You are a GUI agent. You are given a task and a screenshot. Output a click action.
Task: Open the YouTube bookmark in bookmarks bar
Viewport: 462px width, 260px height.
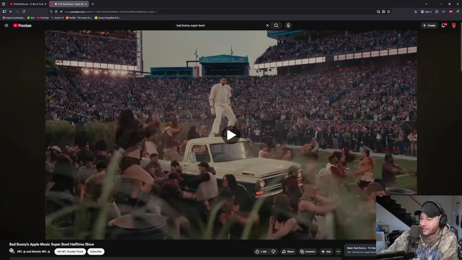coord(43,18)
